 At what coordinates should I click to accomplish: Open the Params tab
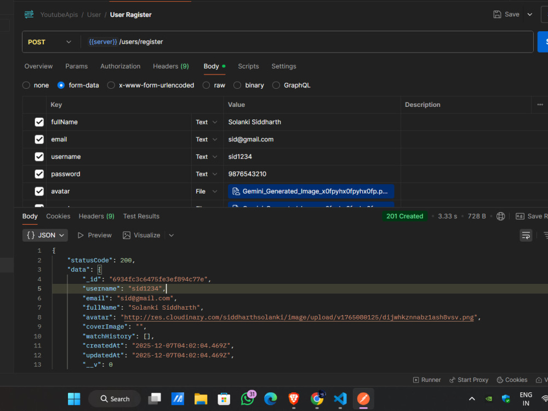pos(77,66)
